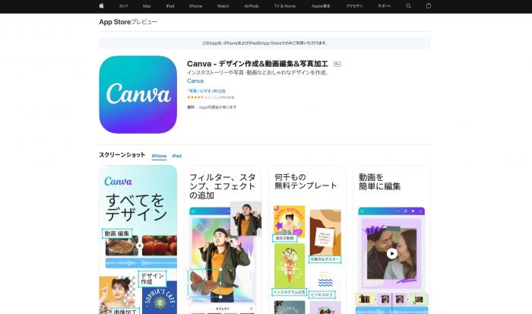Viewport: 532px width, 314px height.
Task: Click the iPhoneおよびiPad availability notice banner
Action: pyautogui.click(x=265, y=43)
